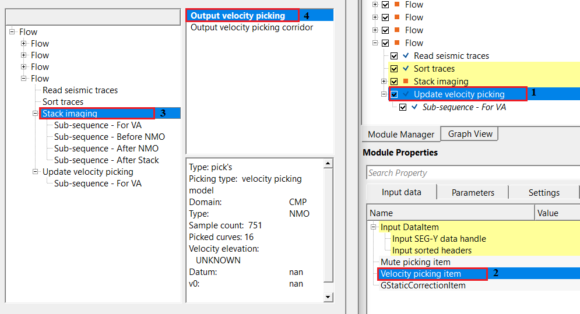Screen dimensions: 580x314
Task: Click the checkmark icon beside Read seismic traces
Action: tap(406, 56)
